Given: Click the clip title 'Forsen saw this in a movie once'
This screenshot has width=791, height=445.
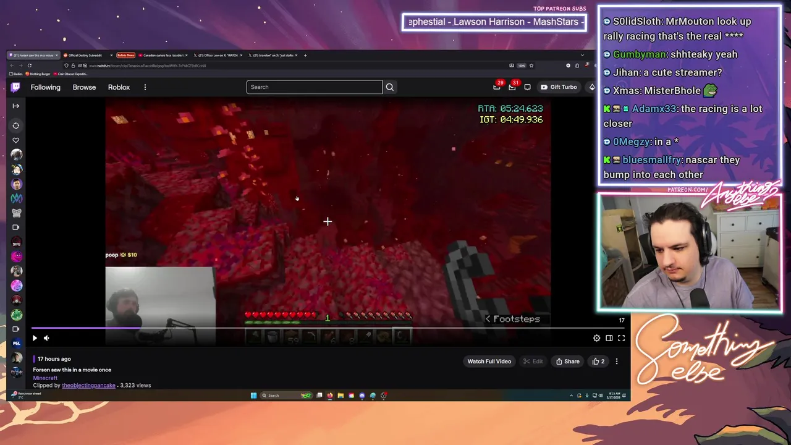Looking at the screenshot, I should [x=72, y=370].
